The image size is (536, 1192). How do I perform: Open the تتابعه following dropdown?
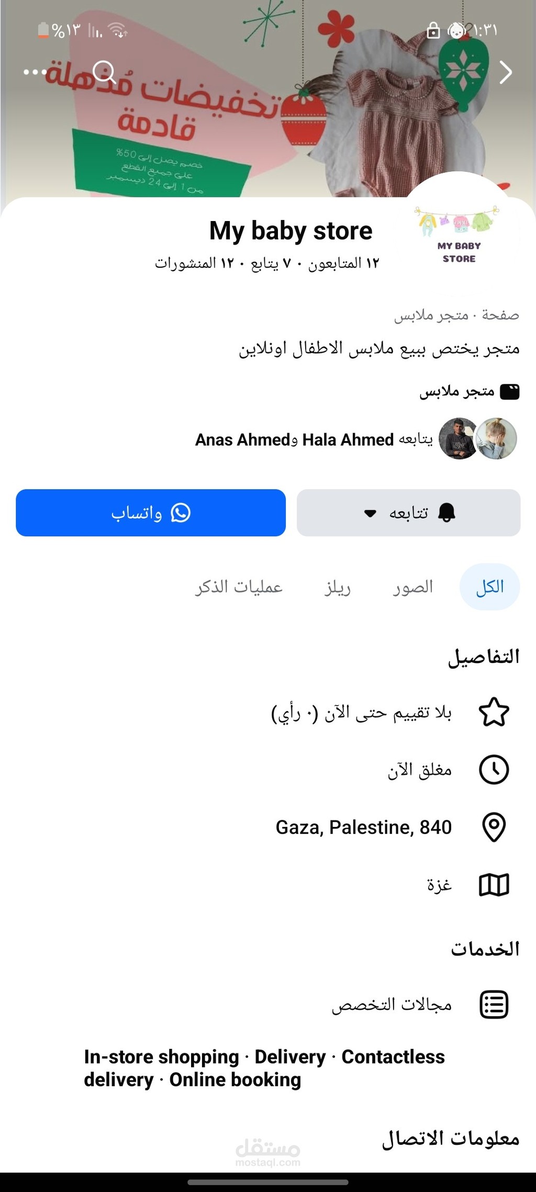408,513
